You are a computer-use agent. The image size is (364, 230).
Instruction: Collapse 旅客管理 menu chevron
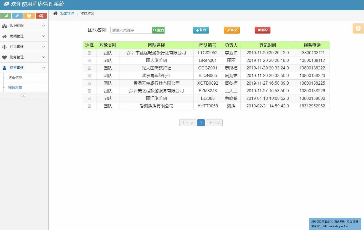click(x=44, y=68)
